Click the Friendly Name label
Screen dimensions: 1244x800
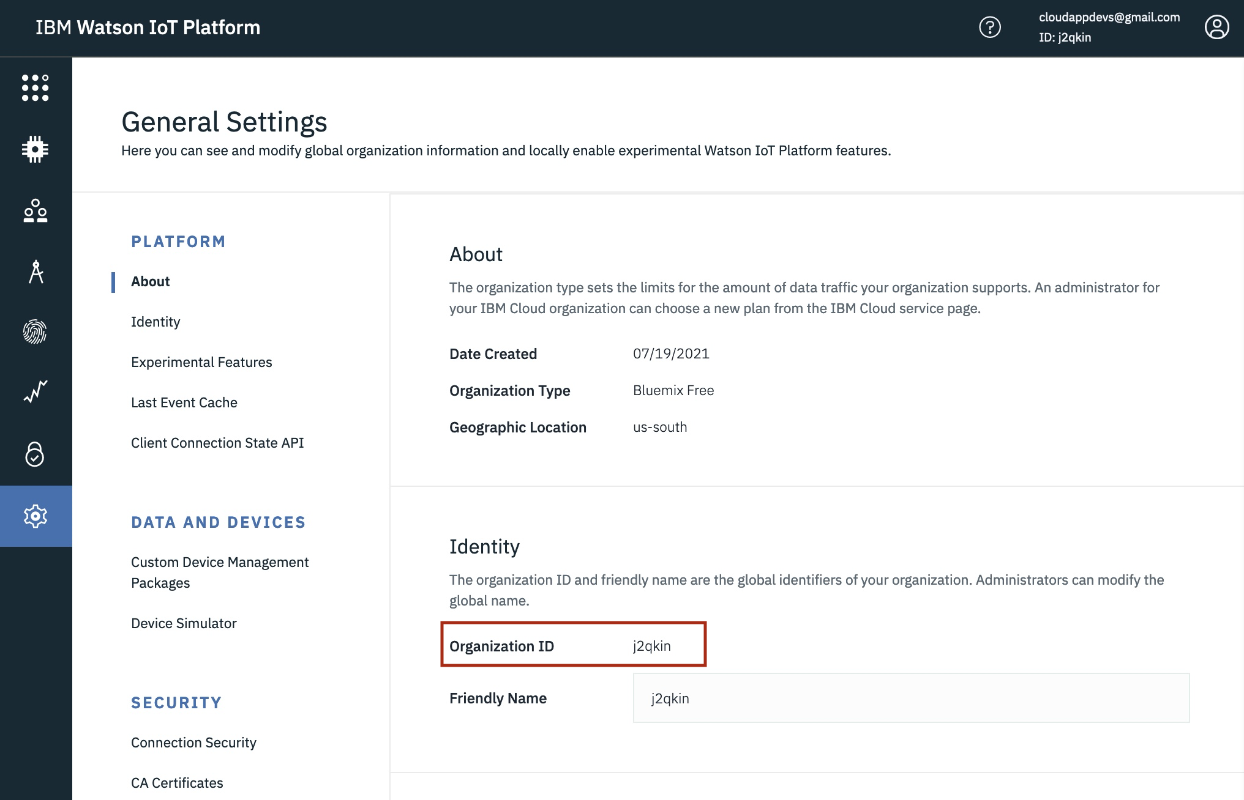click(x=498, y=698)
